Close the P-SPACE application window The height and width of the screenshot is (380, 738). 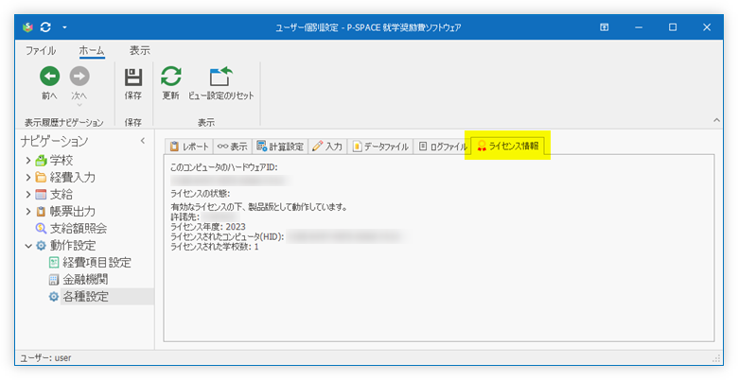tap(707, 27)
